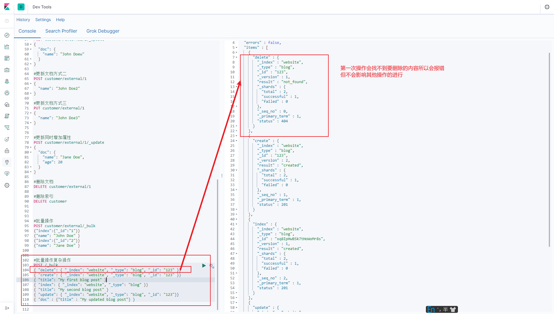Open the Uptime icon in sidebar
Screen dimensions: 554x314
tap(7, 139)
